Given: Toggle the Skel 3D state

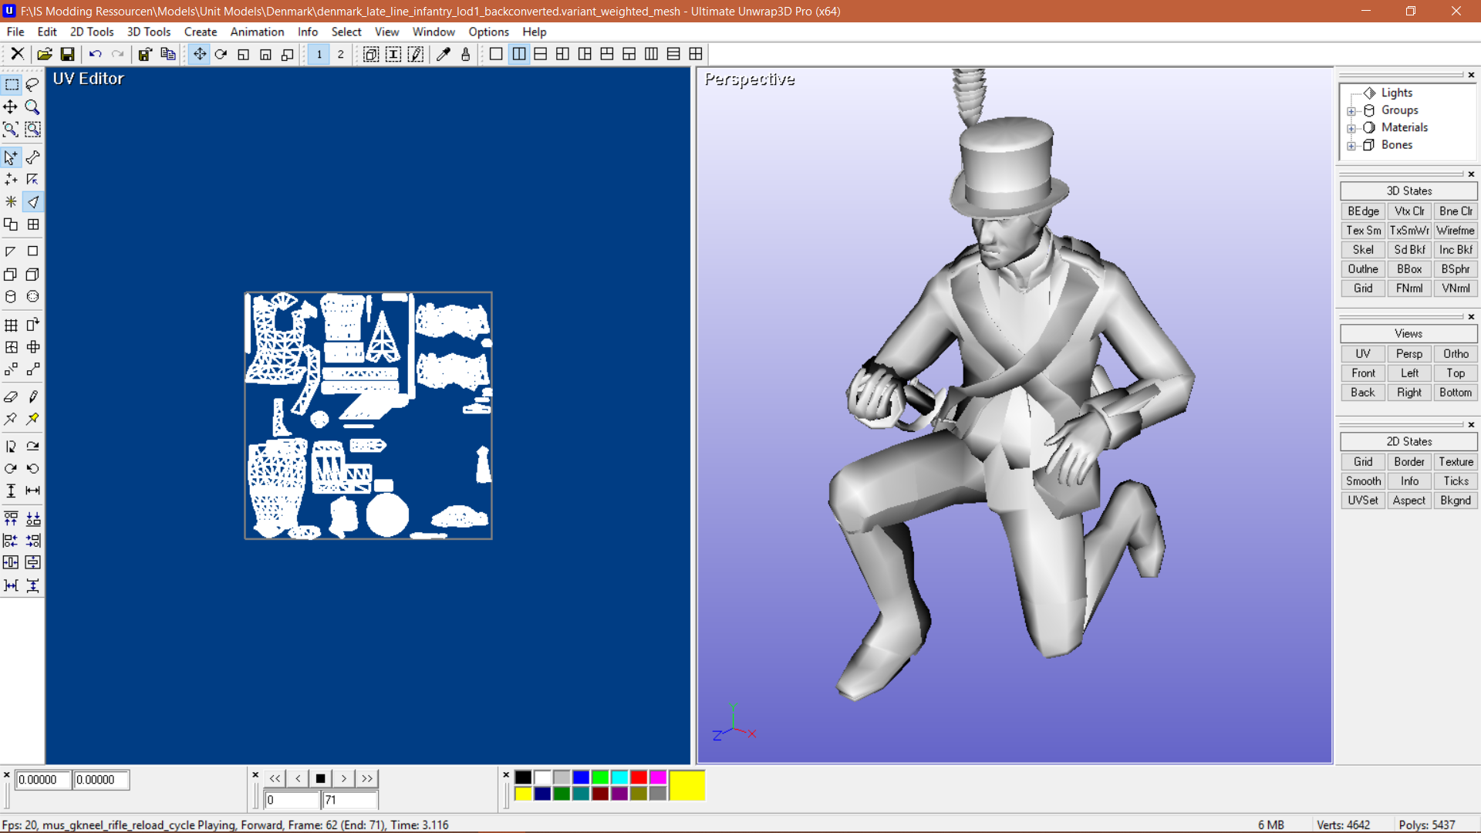Looking at the screenshot, I should [x=1363, y=250].
